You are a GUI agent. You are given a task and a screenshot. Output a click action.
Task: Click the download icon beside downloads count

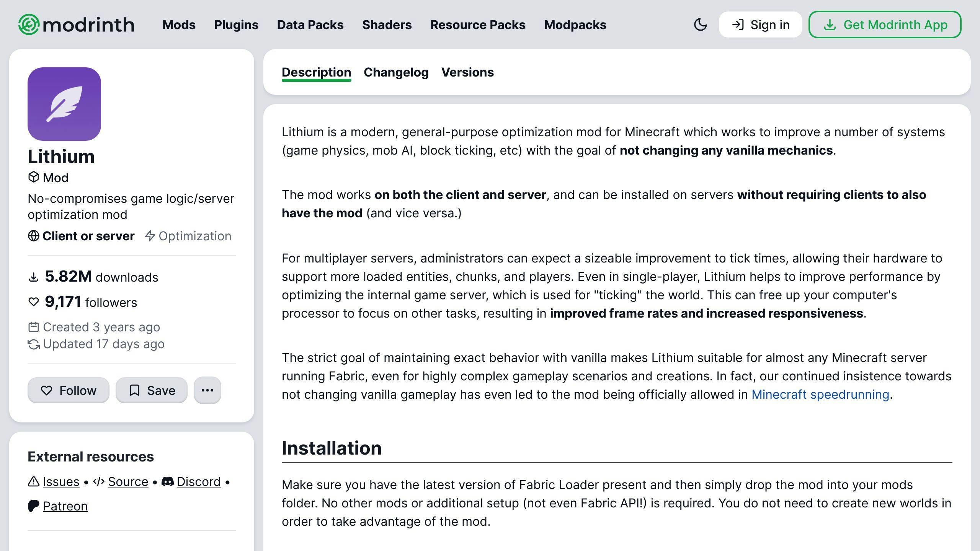pos(34,277)
